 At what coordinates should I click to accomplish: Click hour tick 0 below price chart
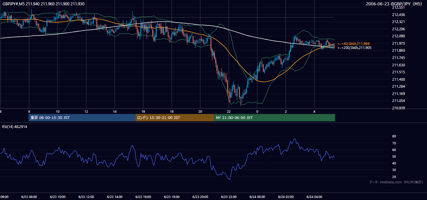(257, 111)
